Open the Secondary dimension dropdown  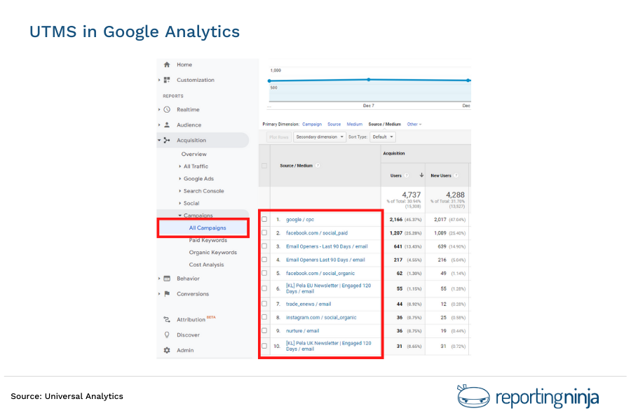tap(320, 136)
